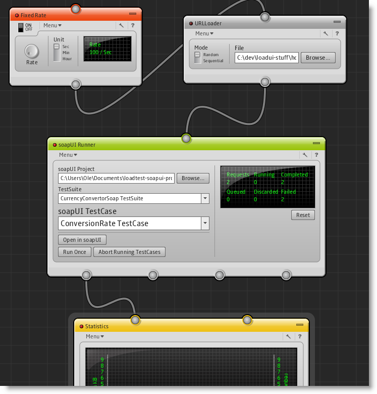Viewport: 377px width, 394px height.
Task: Minimize the URLLoader component
Action: tap(337, 22)
